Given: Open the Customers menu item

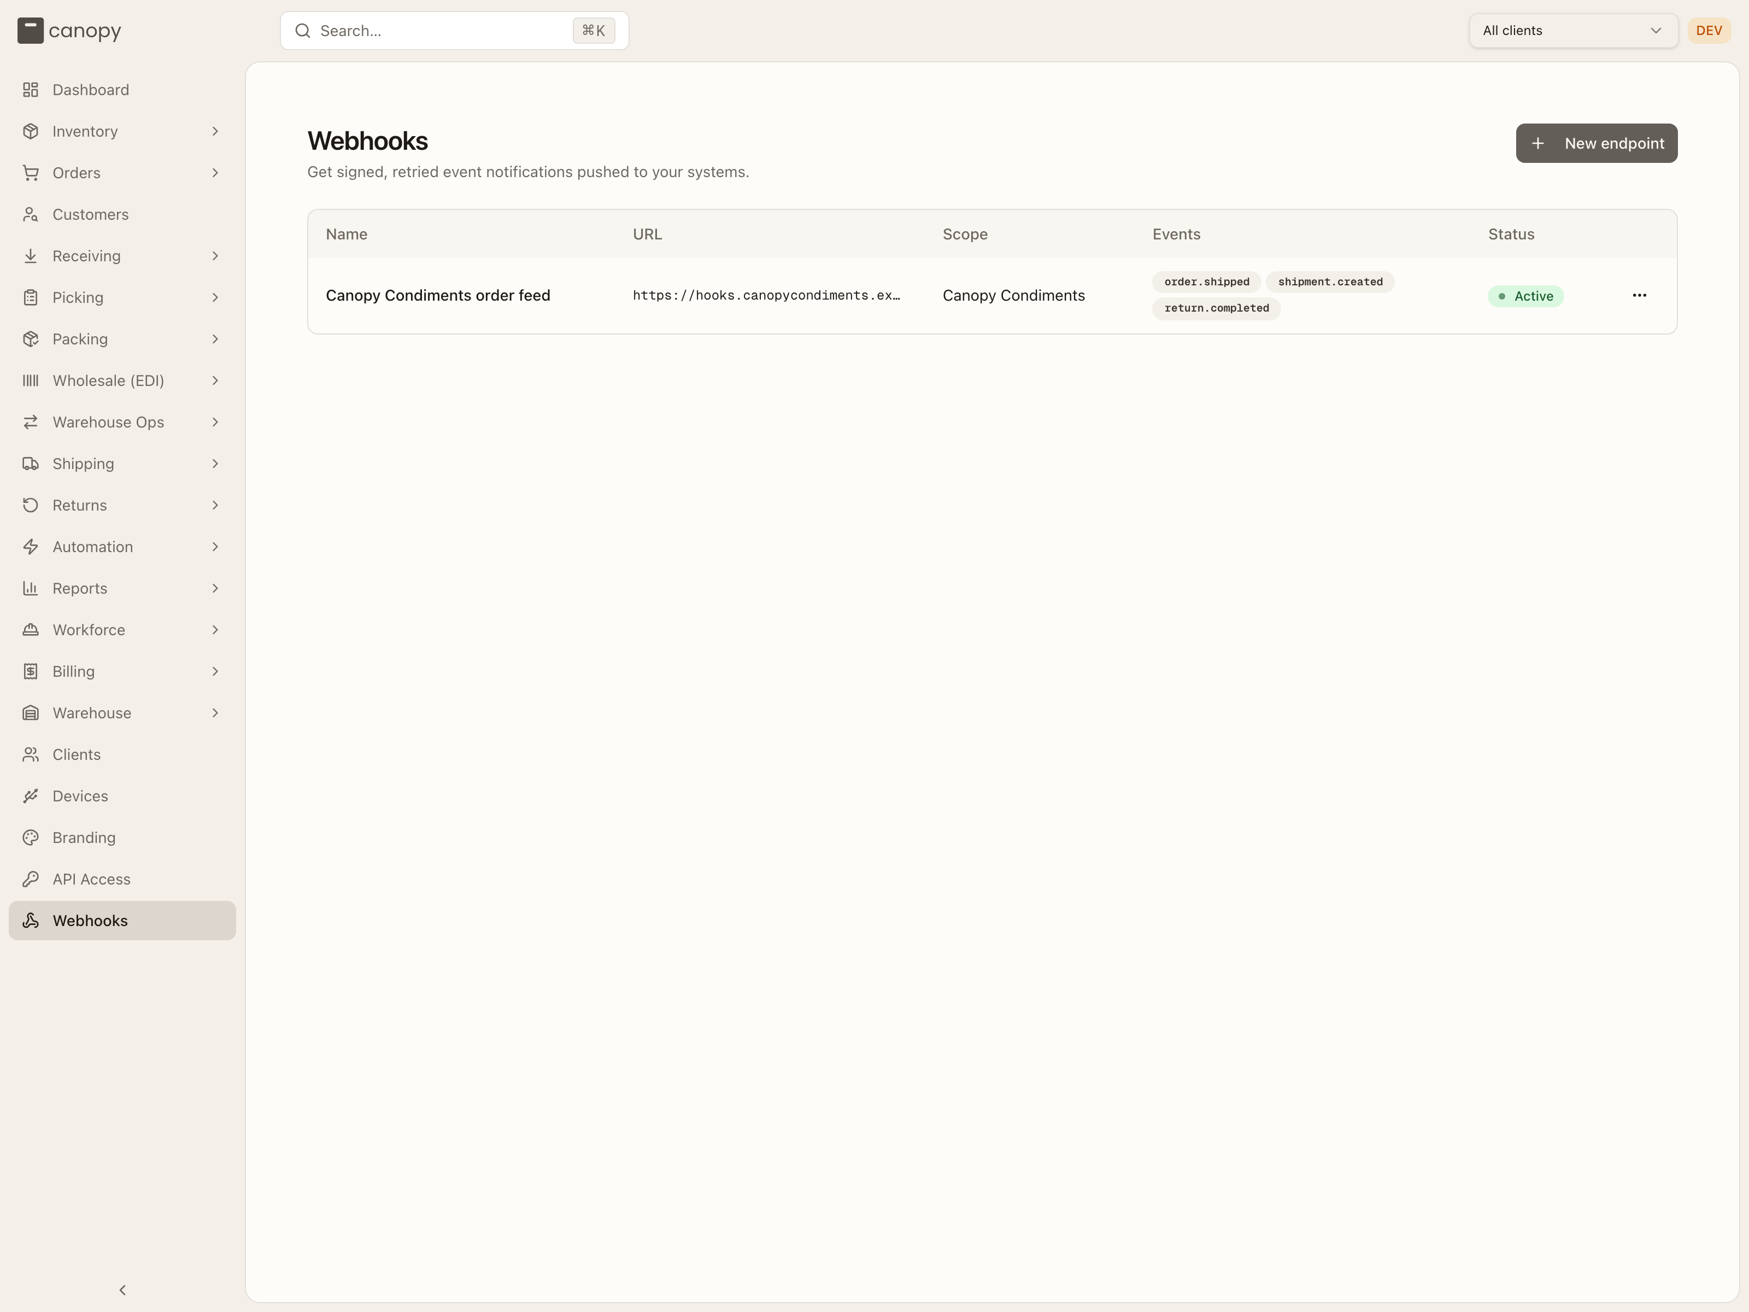Looking at the screenshot, I should (122, 214).
